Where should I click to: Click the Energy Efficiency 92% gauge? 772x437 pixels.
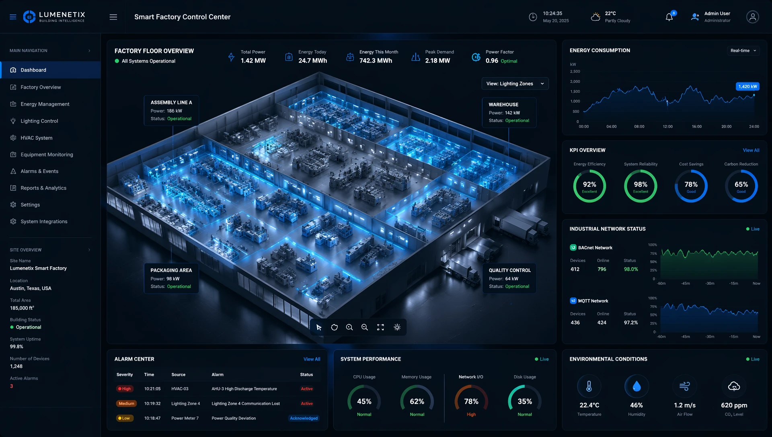click(x=589, y=186)
